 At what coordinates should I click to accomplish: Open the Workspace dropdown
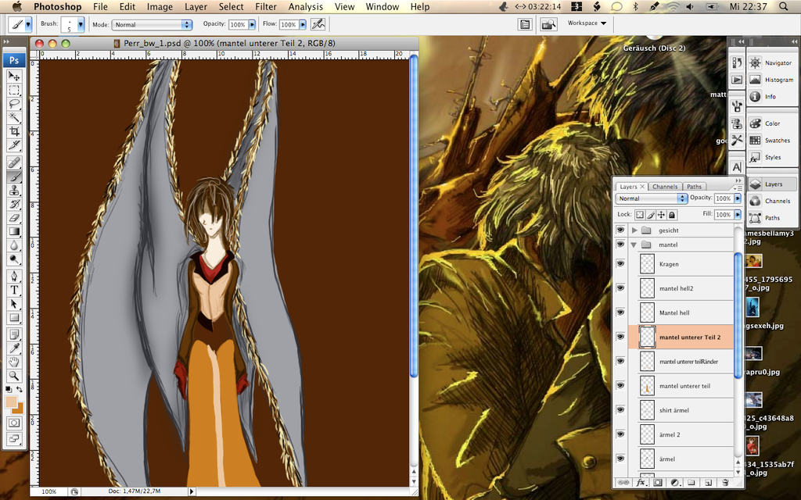click(x=587, y=23)
